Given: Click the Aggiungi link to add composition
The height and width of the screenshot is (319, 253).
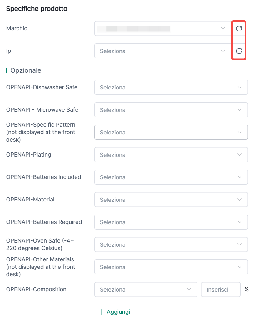Looking at the screenshot, I should 118,312.
